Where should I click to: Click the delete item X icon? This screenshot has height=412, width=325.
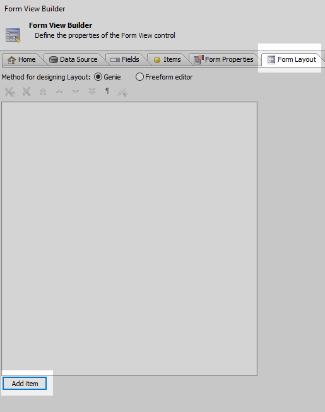pyautogui.click(x=27, y=91)
